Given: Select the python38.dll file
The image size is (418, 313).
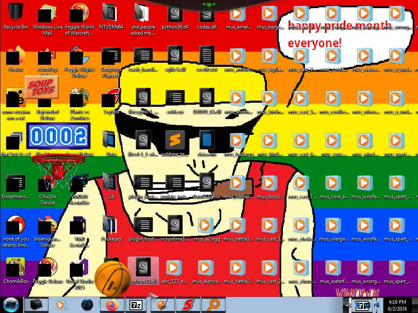Looking at the screenshot, I should click(175, 16).
